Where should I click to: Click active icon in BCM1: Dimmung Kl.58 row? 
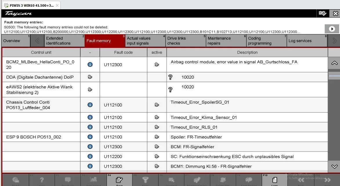click(x=157, y=166)
